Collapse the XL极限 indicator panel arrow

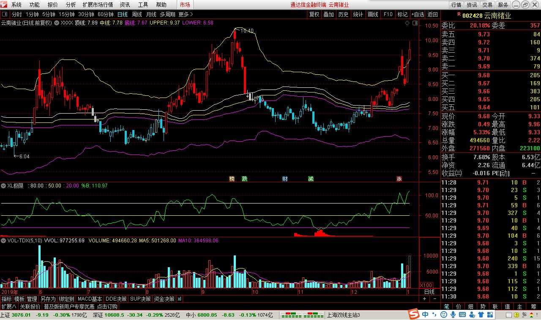[x=3, y=185]
